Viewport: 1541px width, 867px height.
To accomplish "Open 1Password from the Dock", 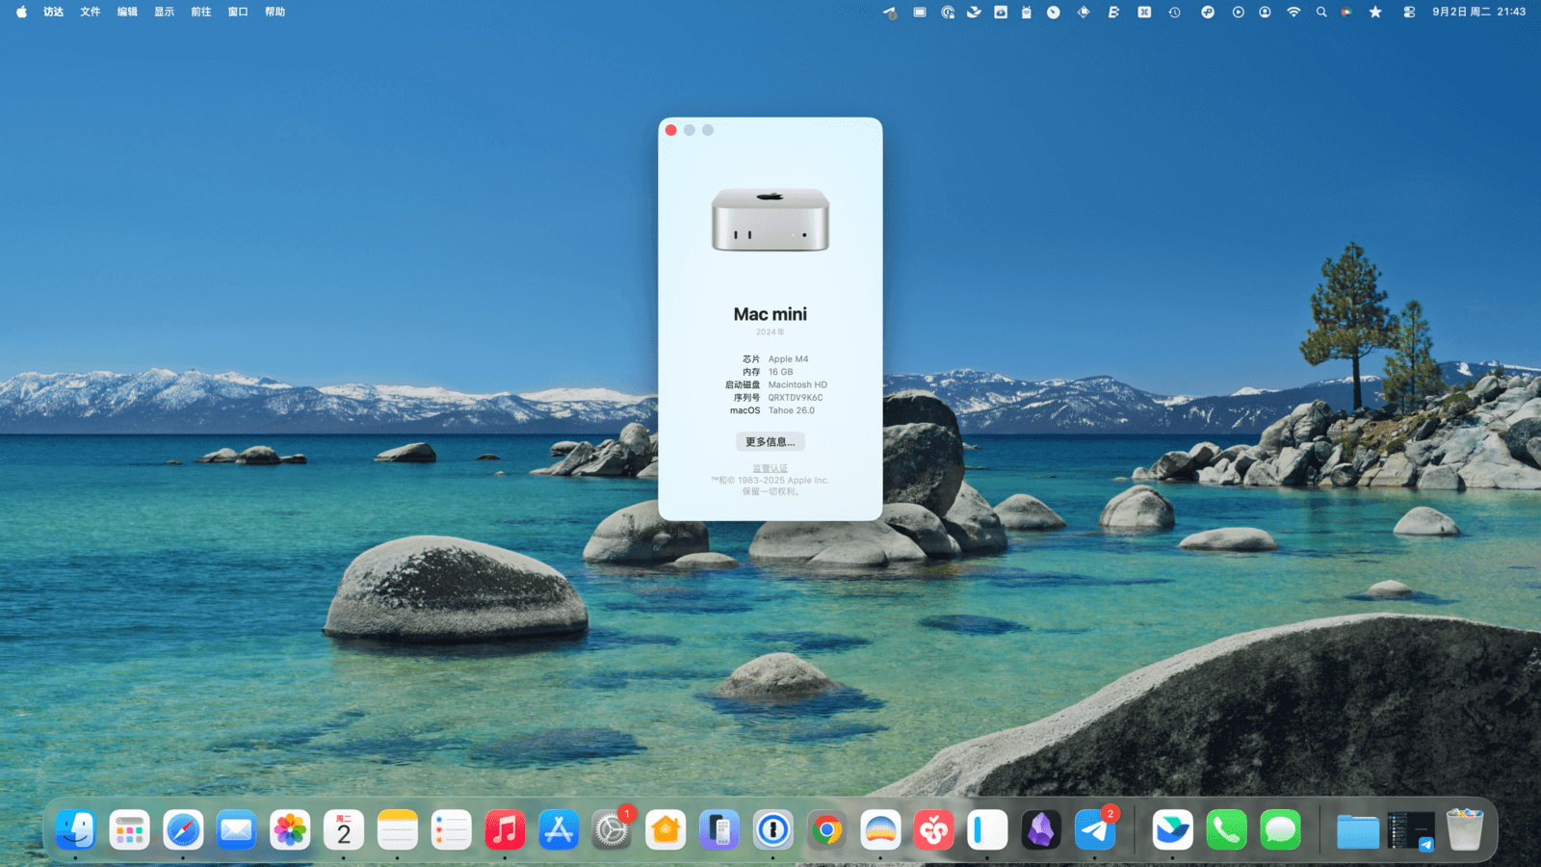I will click(x=772, y=829).
